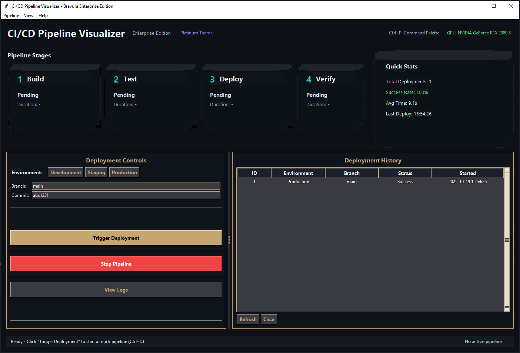Open the Help menu
The image size is (520, 353).
(x=43, y=15)
